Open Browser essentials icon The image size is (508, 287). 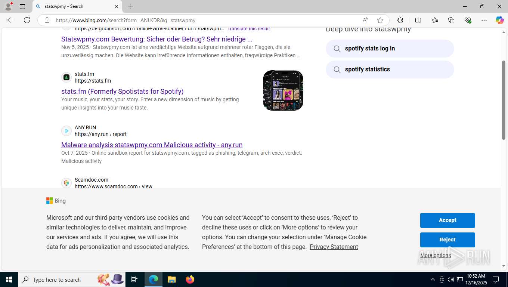tap(468, 20)
